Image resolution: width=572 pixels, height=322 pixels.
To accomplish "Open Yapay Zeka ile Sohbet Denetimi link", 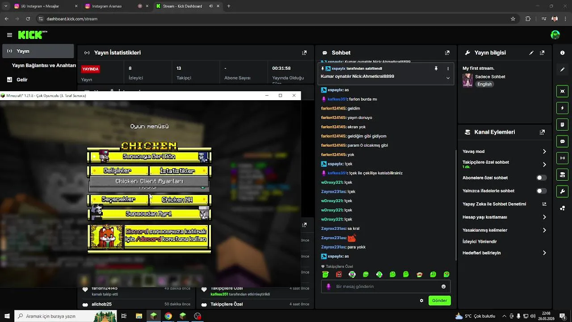I will coord(504,204).
